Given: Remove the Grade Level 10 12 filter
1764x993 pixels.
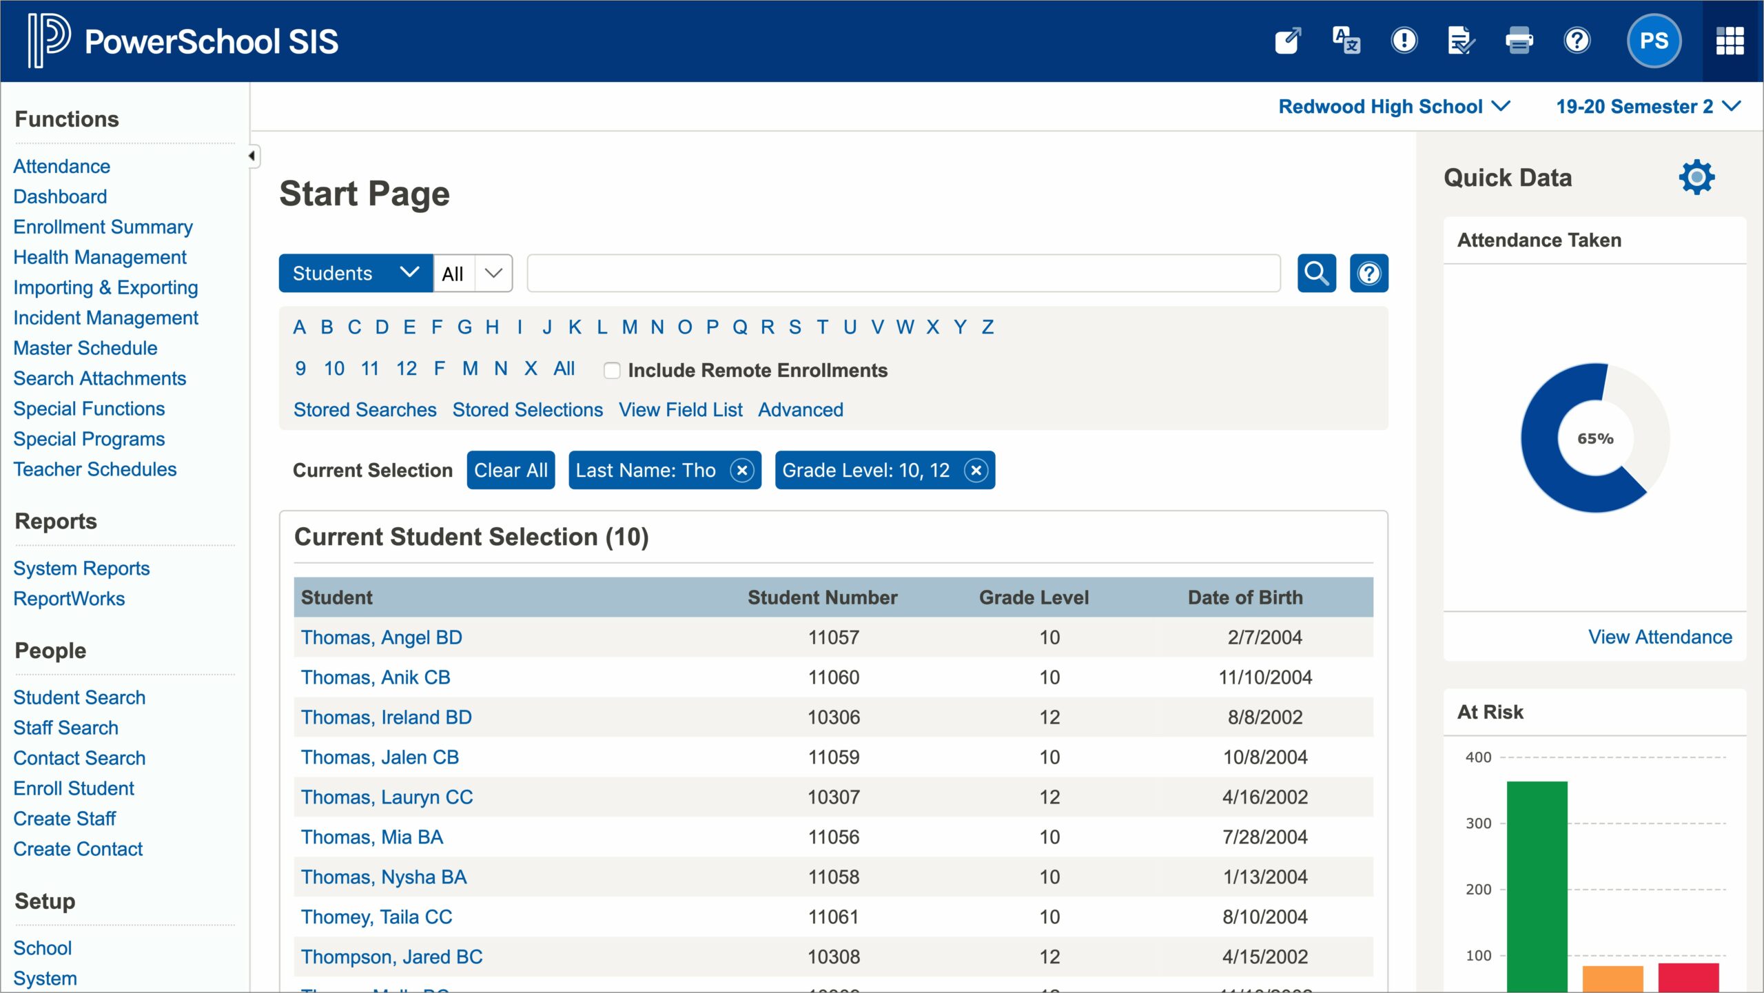Looking at the screenshot, I should click(x=975, y=470).
